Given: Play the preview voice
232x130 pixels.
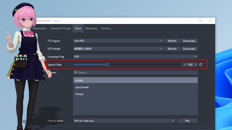Looking at the screenshot, I should click(x=187, y=120).
